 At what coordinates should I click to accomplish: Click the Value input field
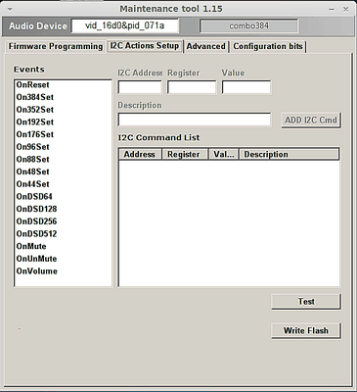[x=246, y=87]
